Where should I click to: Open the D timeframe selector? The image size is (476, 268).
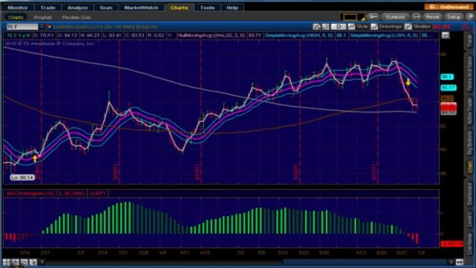point(338,27)
